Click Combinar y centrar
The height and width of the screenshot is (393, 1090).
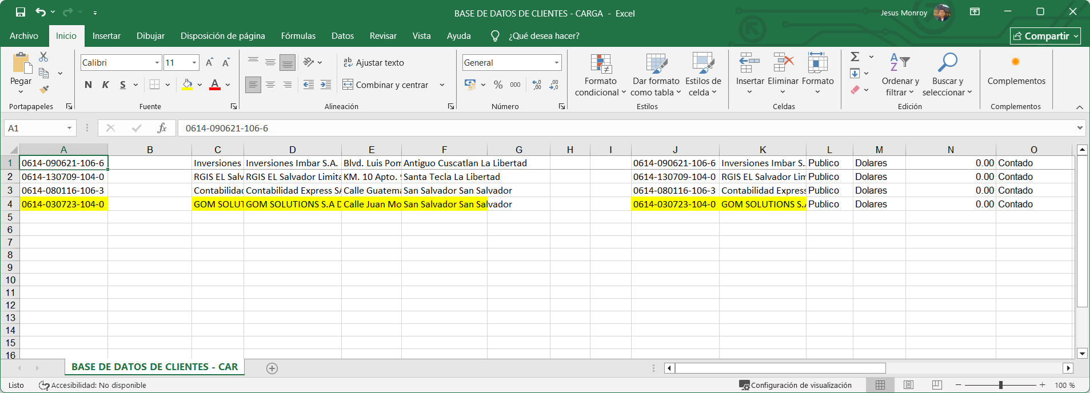385,85
